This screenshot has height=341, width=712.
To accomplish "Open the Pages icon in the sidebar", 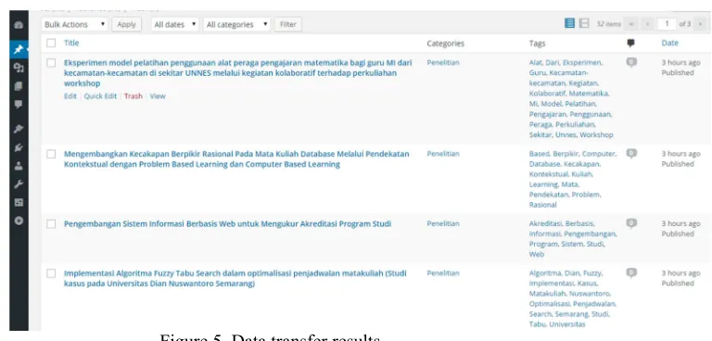I will pos(19,86).
